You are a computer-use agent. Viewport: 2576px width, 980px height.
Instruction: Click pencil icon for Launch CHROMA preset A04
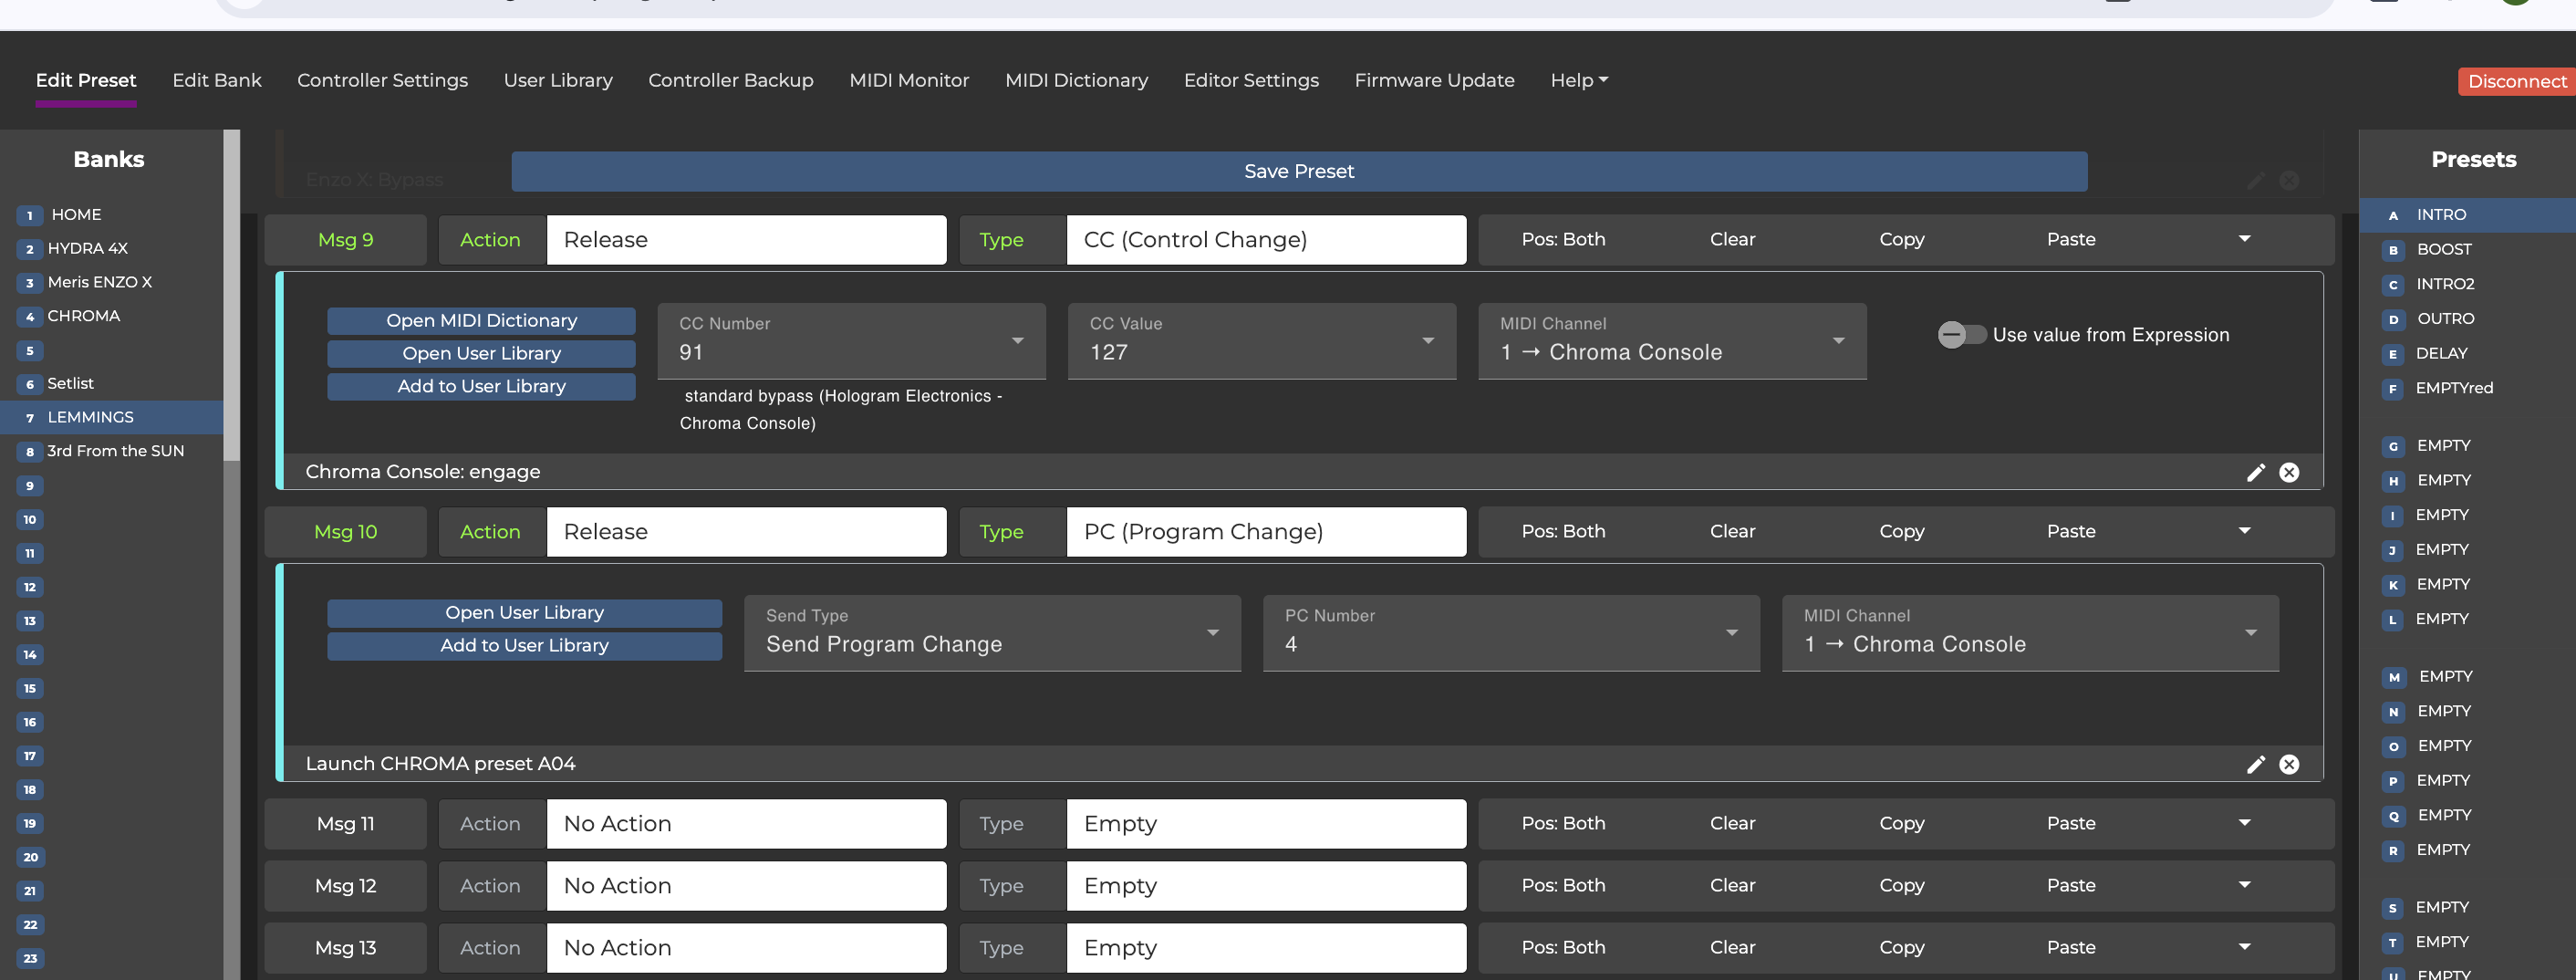pyautogui.click(x=2255, y=764)
